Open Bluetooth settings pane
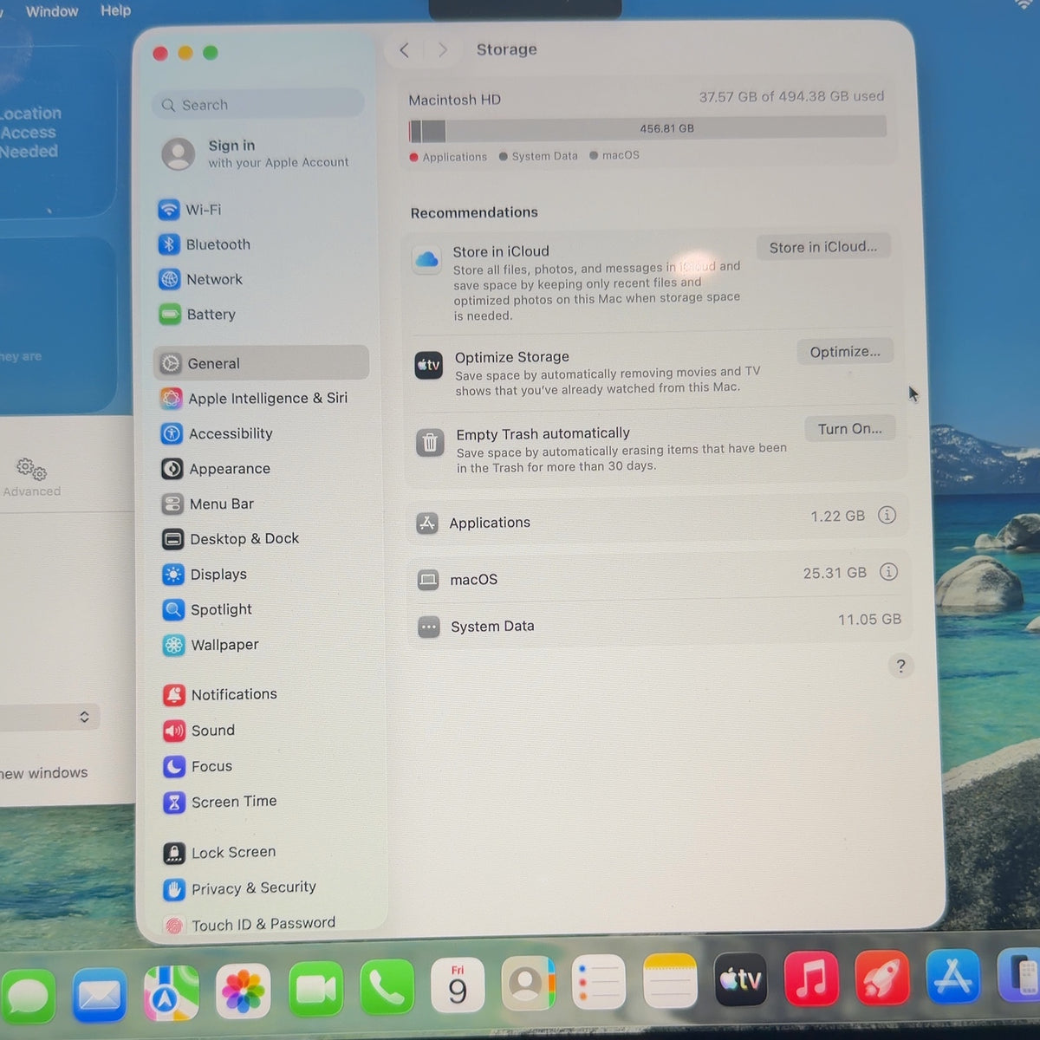Image resolution: width=1040 pixels, height=1040 pixels. coord(260,244)
